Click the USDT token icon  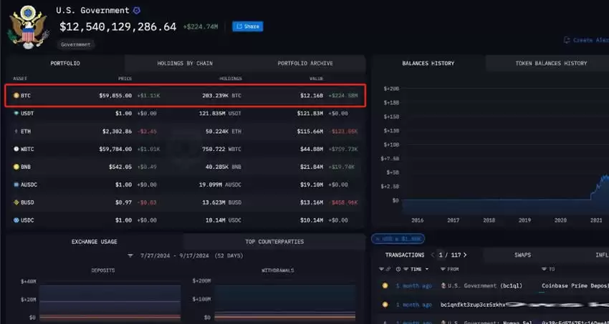click(x=16, y=113)
